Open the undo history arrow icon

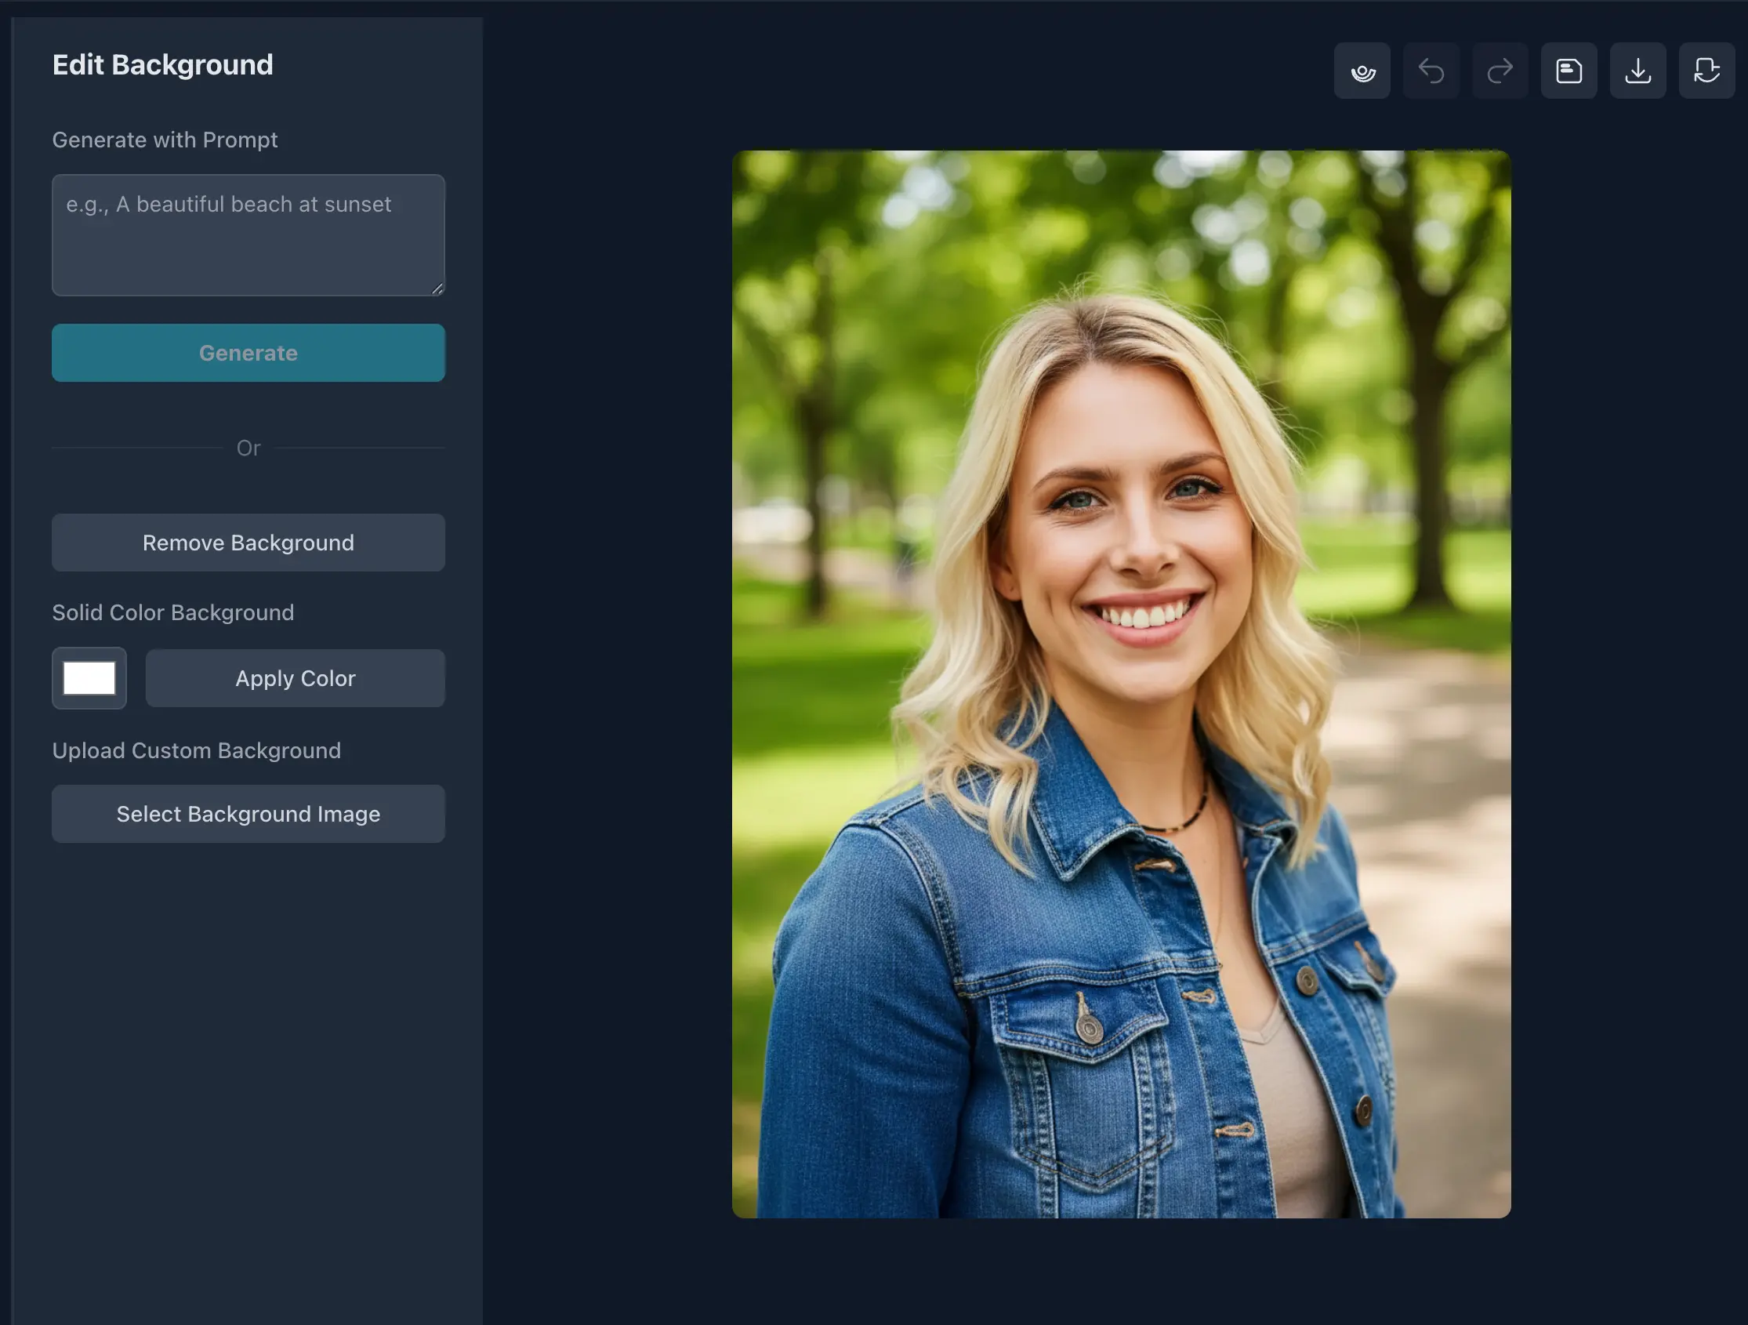(x=1432, y=71)
